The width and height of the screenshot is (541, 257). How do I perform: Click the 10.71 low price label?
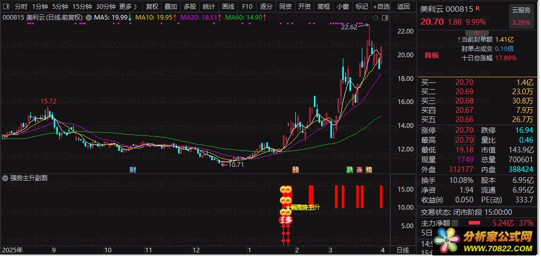(235, 164)
